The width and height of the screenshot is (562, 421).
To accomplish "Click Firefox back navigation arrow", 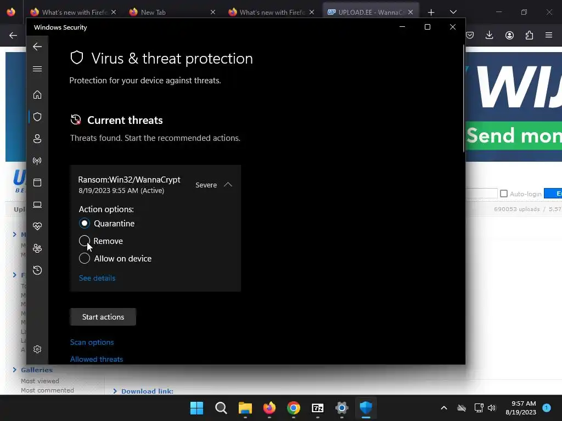I will point(13,35).
